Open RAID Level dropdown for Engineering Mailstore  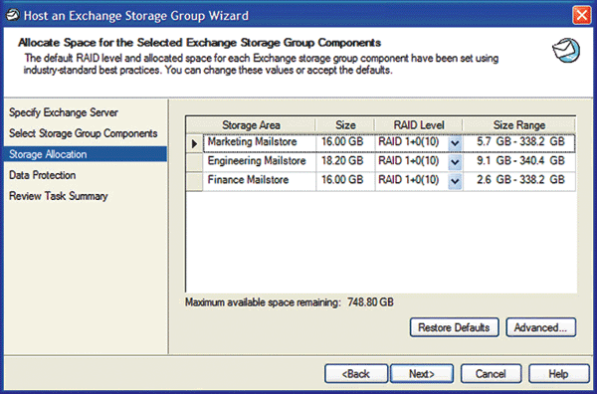[x=455, y=162]
